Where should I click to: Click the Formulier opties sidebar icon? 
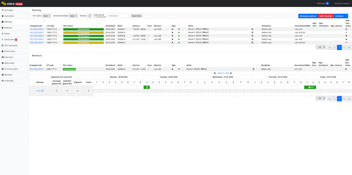[x=2, y=69]
